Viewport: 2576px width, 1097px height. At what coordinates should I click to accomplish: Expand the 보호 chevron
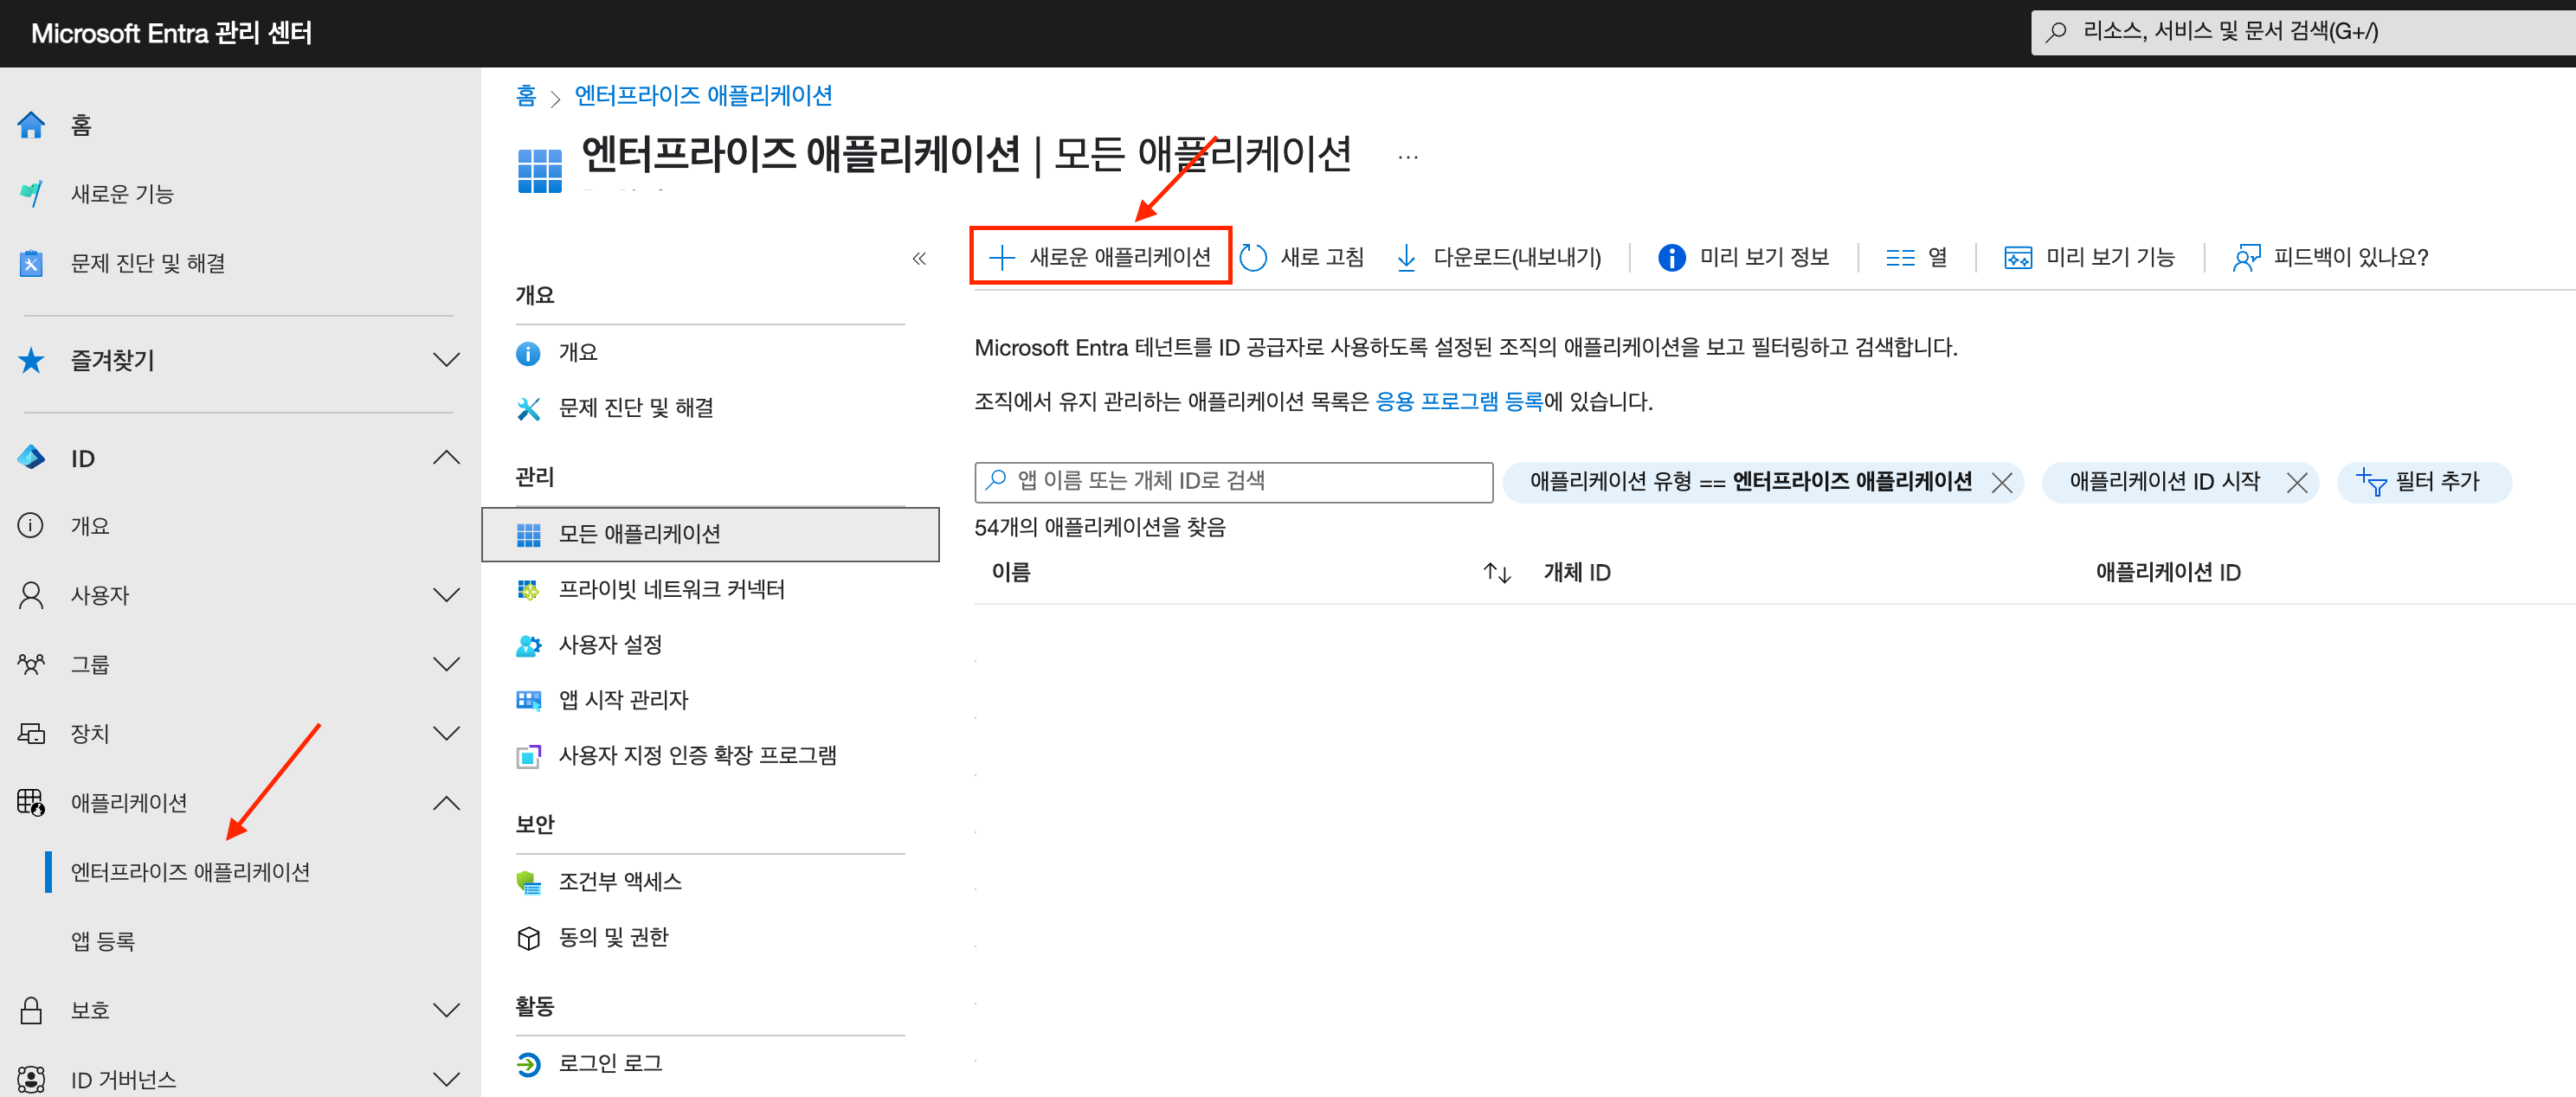446,1010
